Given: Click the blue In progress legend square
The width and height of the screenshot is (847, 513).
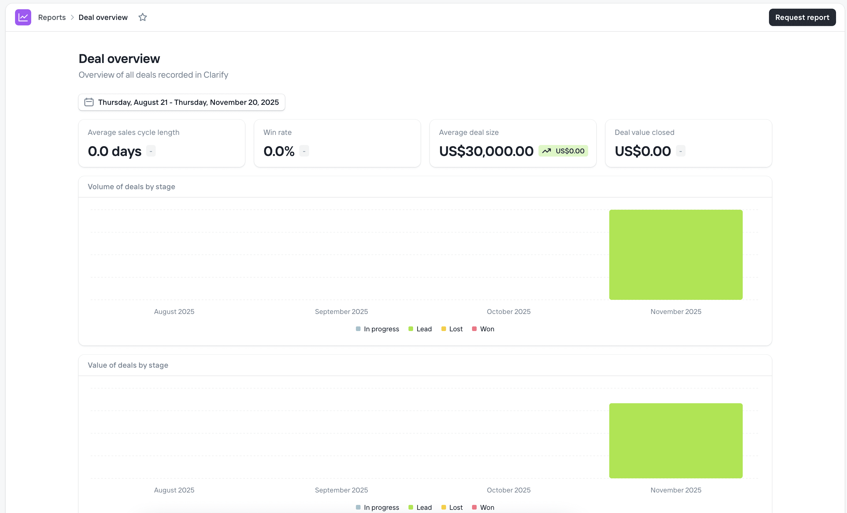Looking at the screenshot, I should pos(358,329).
